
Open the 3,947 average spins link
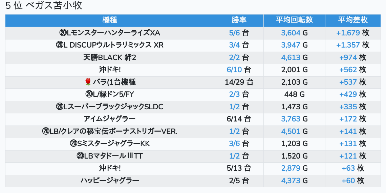(291, 45)
